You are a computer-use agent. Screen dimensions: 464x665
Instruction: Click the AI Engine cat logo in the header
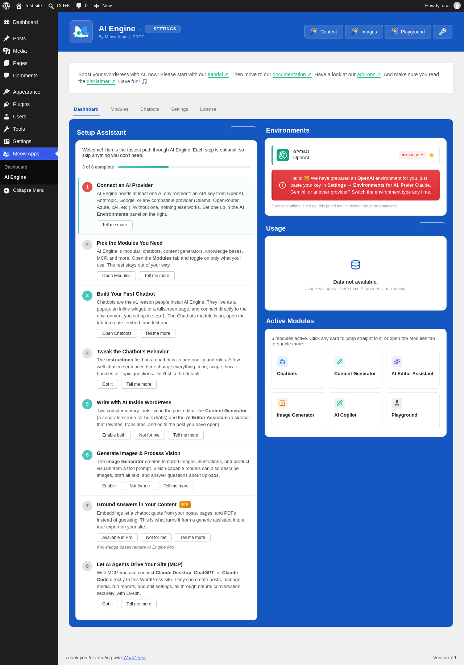pos(81,32)
